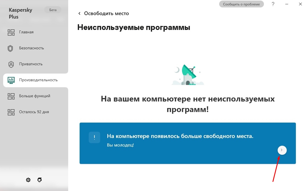This screenshot has height=191, width=307.
Task: Select Приватность in the sidebar
Action: (x=31, y=64)
